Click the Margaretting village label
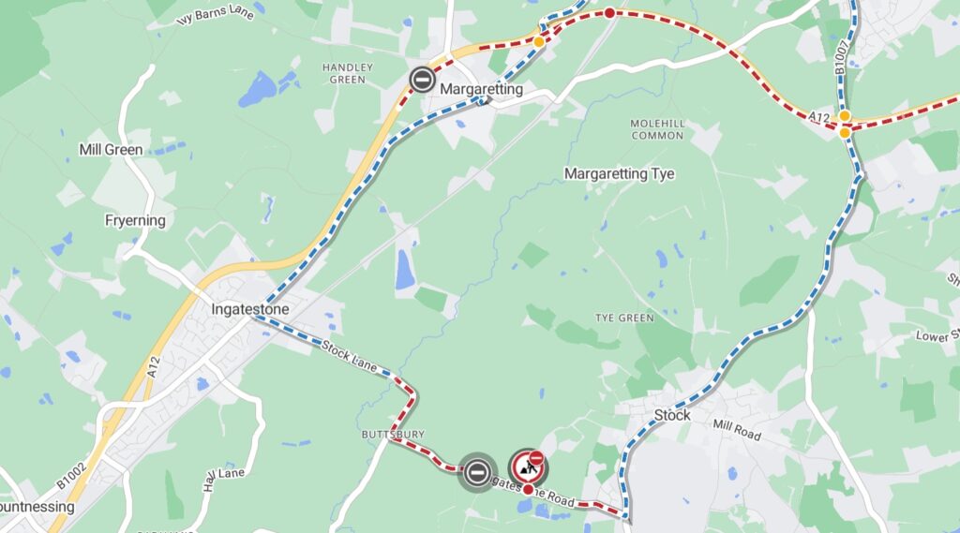This screenshot has height=533, width=960. [x=481, y=89]
